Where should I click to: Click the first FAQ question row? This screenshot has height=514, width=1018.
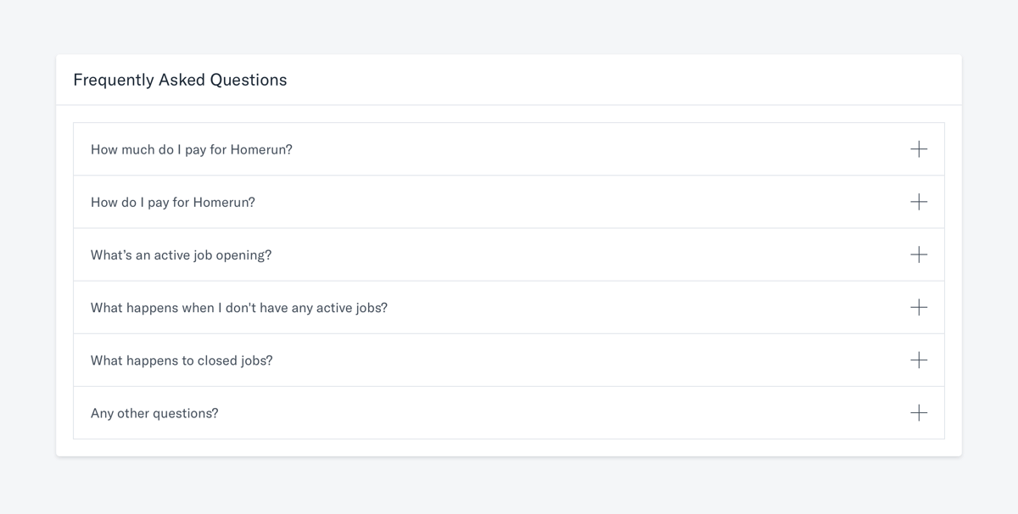point(509,148)
